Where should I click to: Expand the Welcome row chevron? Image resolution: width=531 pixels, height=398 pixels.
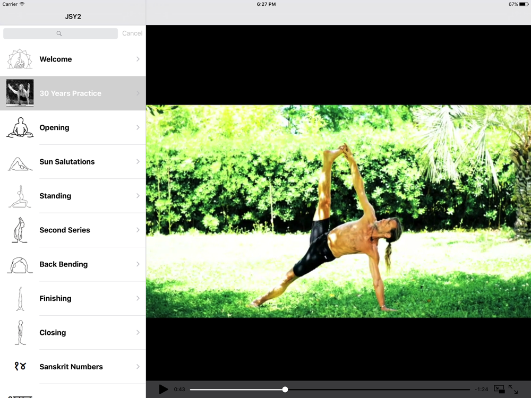[138, 59]
